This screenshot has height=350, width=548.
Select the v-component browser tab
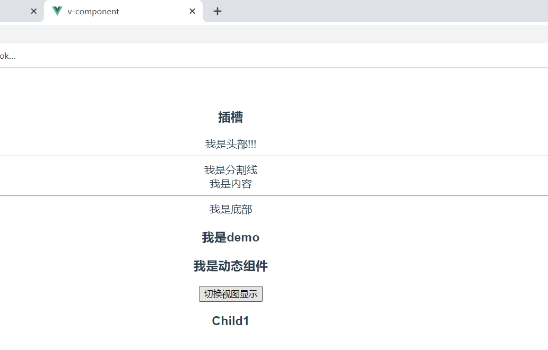pos(106,11)
